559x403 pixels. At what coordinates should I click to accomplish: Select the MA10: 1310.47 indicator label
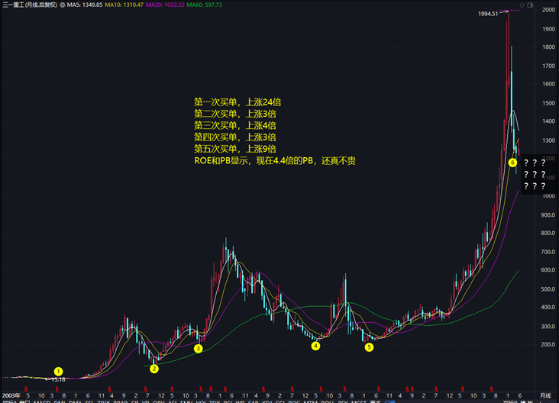click(x=124, y=5)
